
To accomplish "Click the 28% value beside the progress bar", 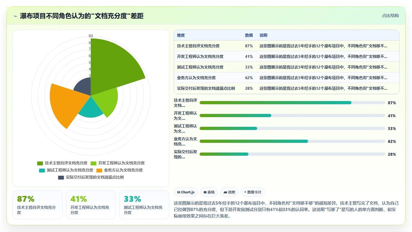I will pos(392,154).
